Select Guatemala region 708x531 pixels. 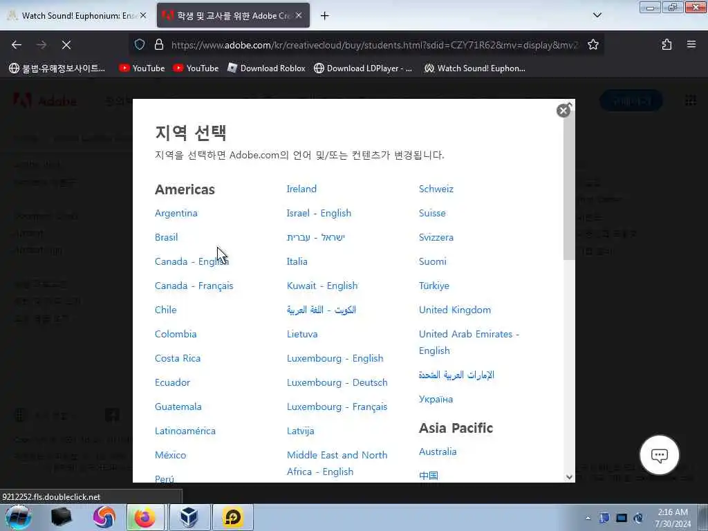click(x=178, y=407)
